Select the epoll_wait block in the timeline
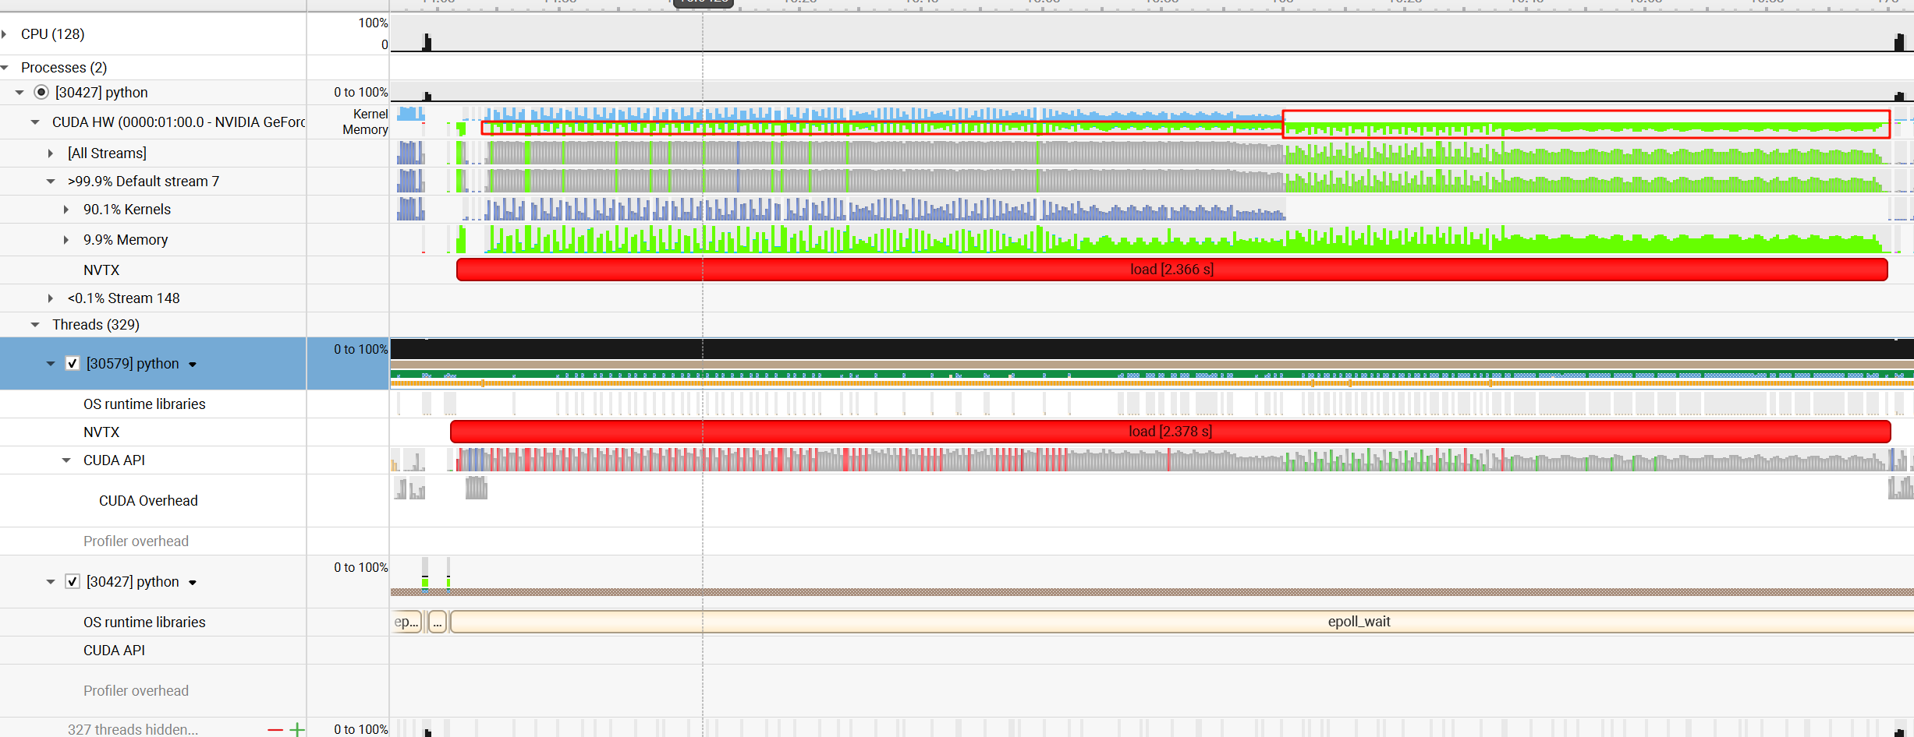 tap(1359, 622)
